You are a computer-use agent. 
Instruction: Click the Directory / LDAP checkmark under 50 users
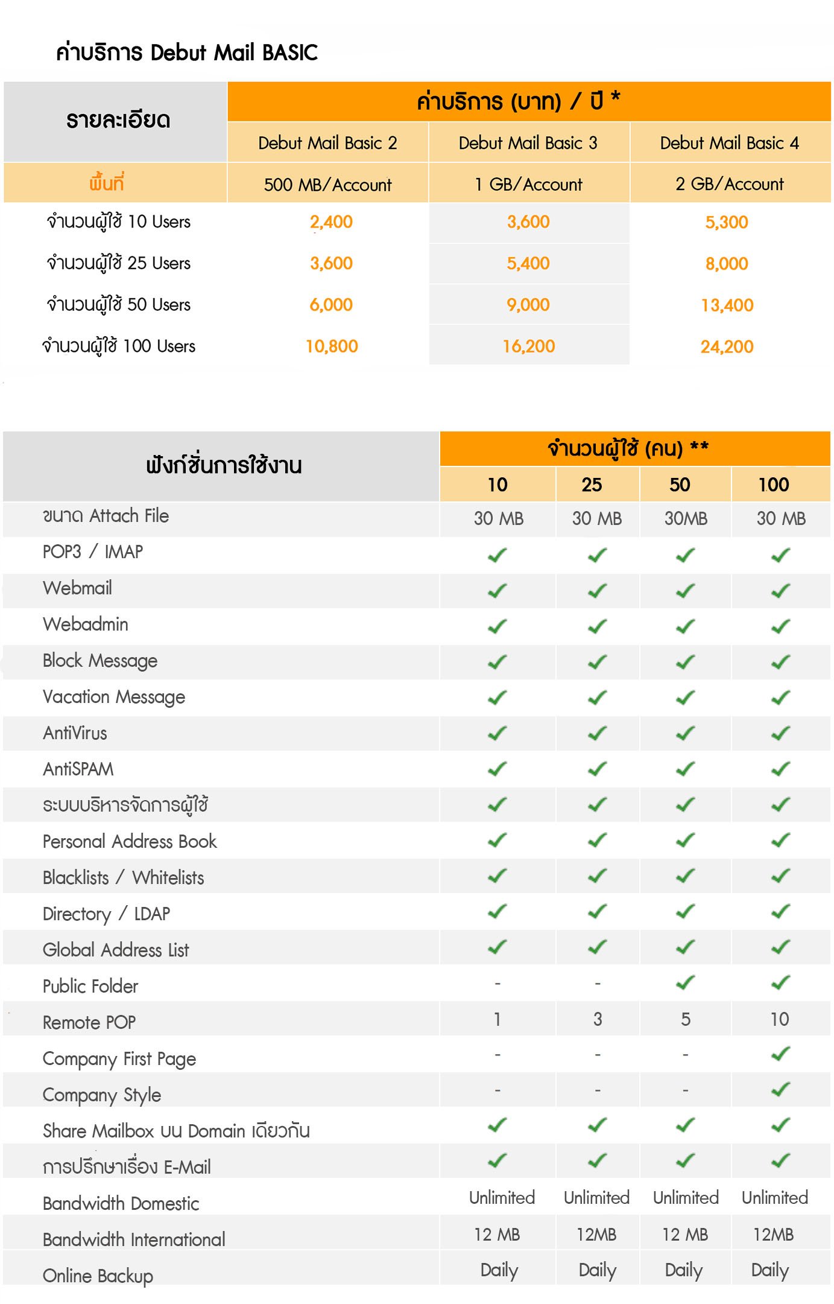pyautogui.click(x=685, y=912)
